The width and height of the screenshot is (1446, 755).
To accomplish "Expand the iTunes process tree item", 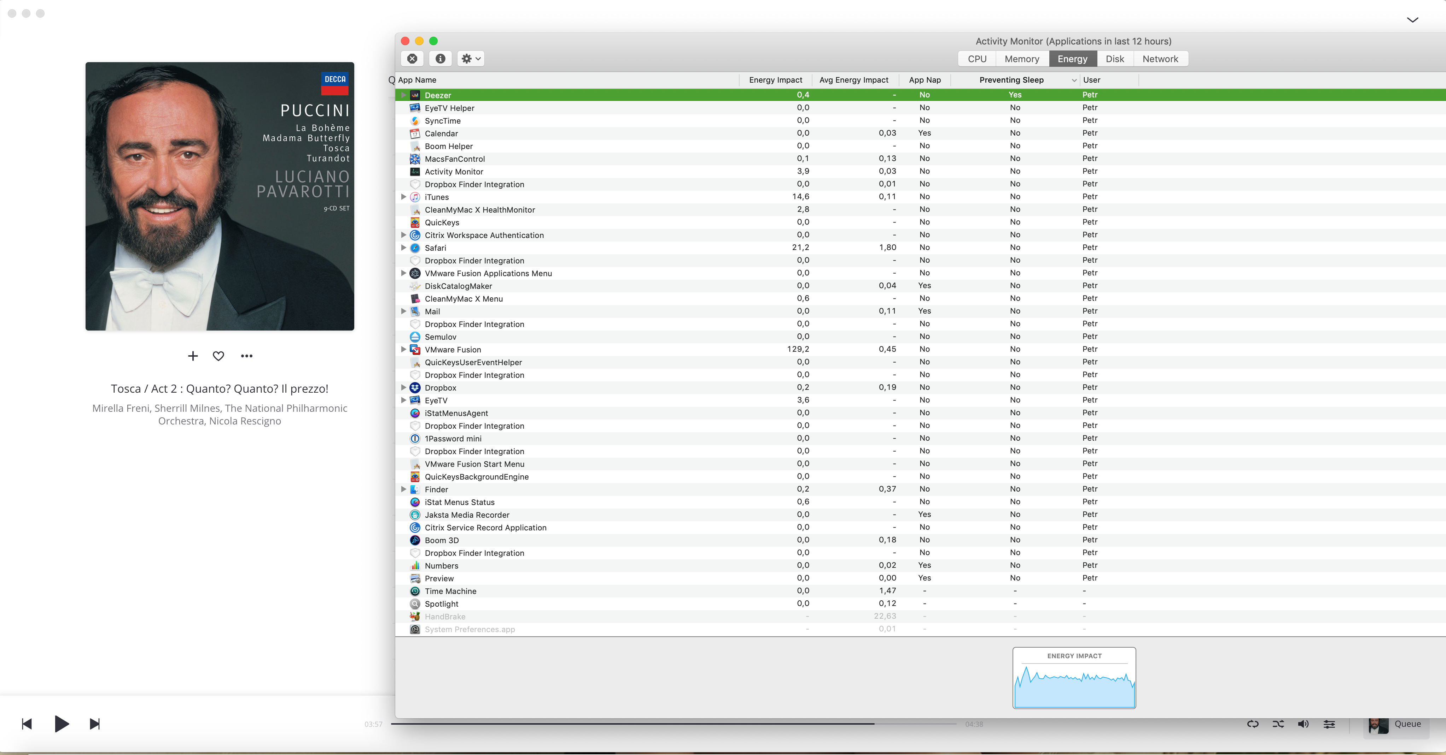I will [x=403, y=197].
